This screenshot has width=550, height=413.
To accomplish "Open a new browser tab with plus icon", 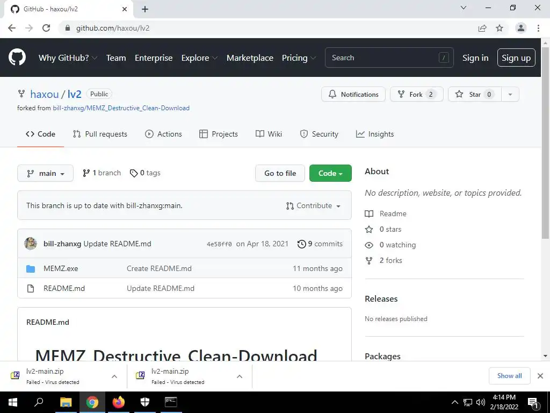I will tap(145, 9).
